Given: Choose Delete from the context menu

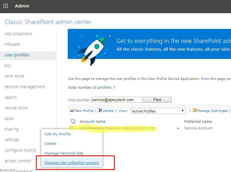Looking at the screenshot, I should (x=50, y=143).
